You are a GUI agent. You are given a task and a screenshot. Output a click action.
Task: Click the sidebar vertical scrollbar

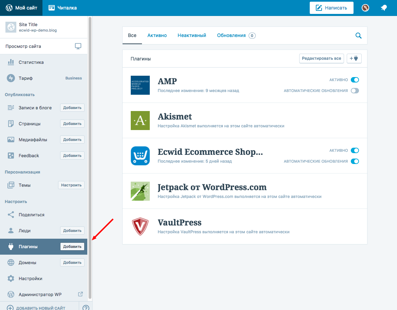click(x=90, y=158)
